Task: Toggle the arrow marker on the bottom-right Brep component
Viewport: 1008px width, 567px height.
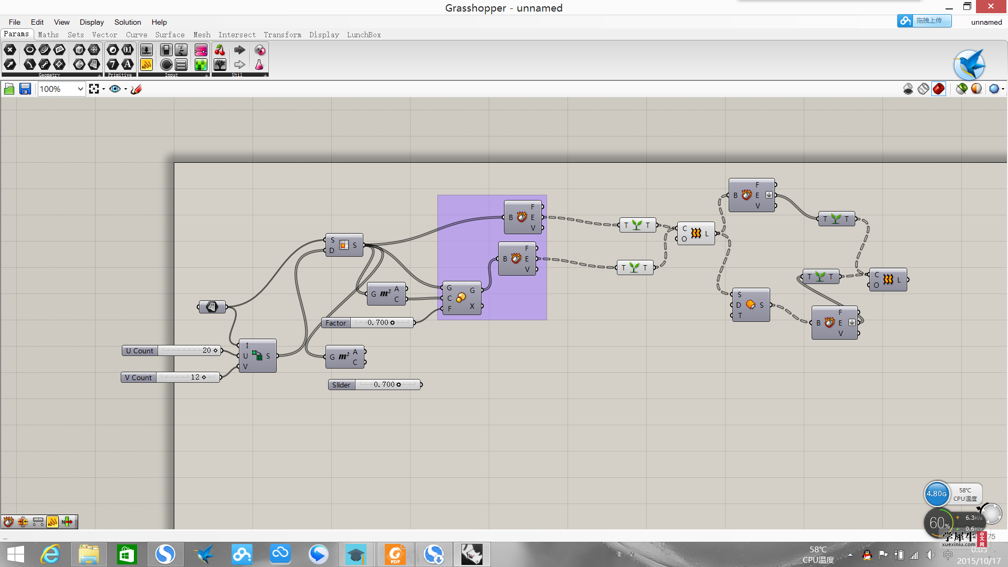Action: click(852, 322)
